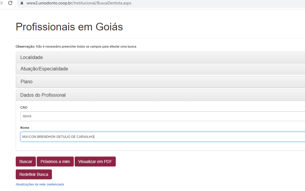Click the Próximos a mim button
The image size is (305, 191).
click(55, 162)
